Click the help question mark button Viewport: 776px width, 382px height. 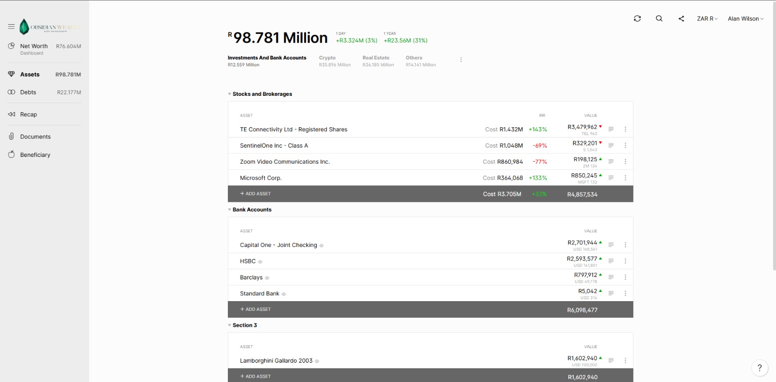760,368
